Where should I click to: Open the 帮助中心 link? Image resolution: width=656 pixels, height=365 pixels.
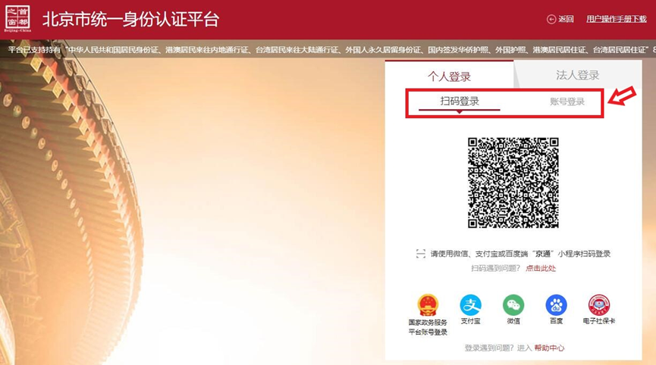pos(549,348)
